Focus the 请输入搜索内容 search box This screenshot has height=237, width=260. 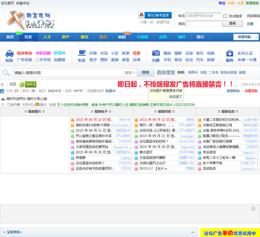click(x=68, y=72)
